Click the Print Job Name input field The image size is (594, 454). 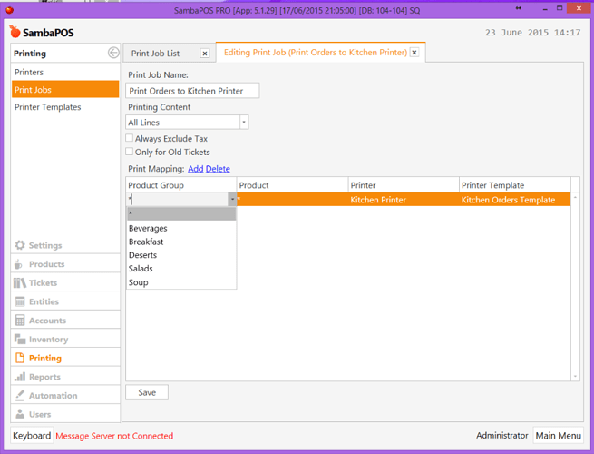point(192,91)
